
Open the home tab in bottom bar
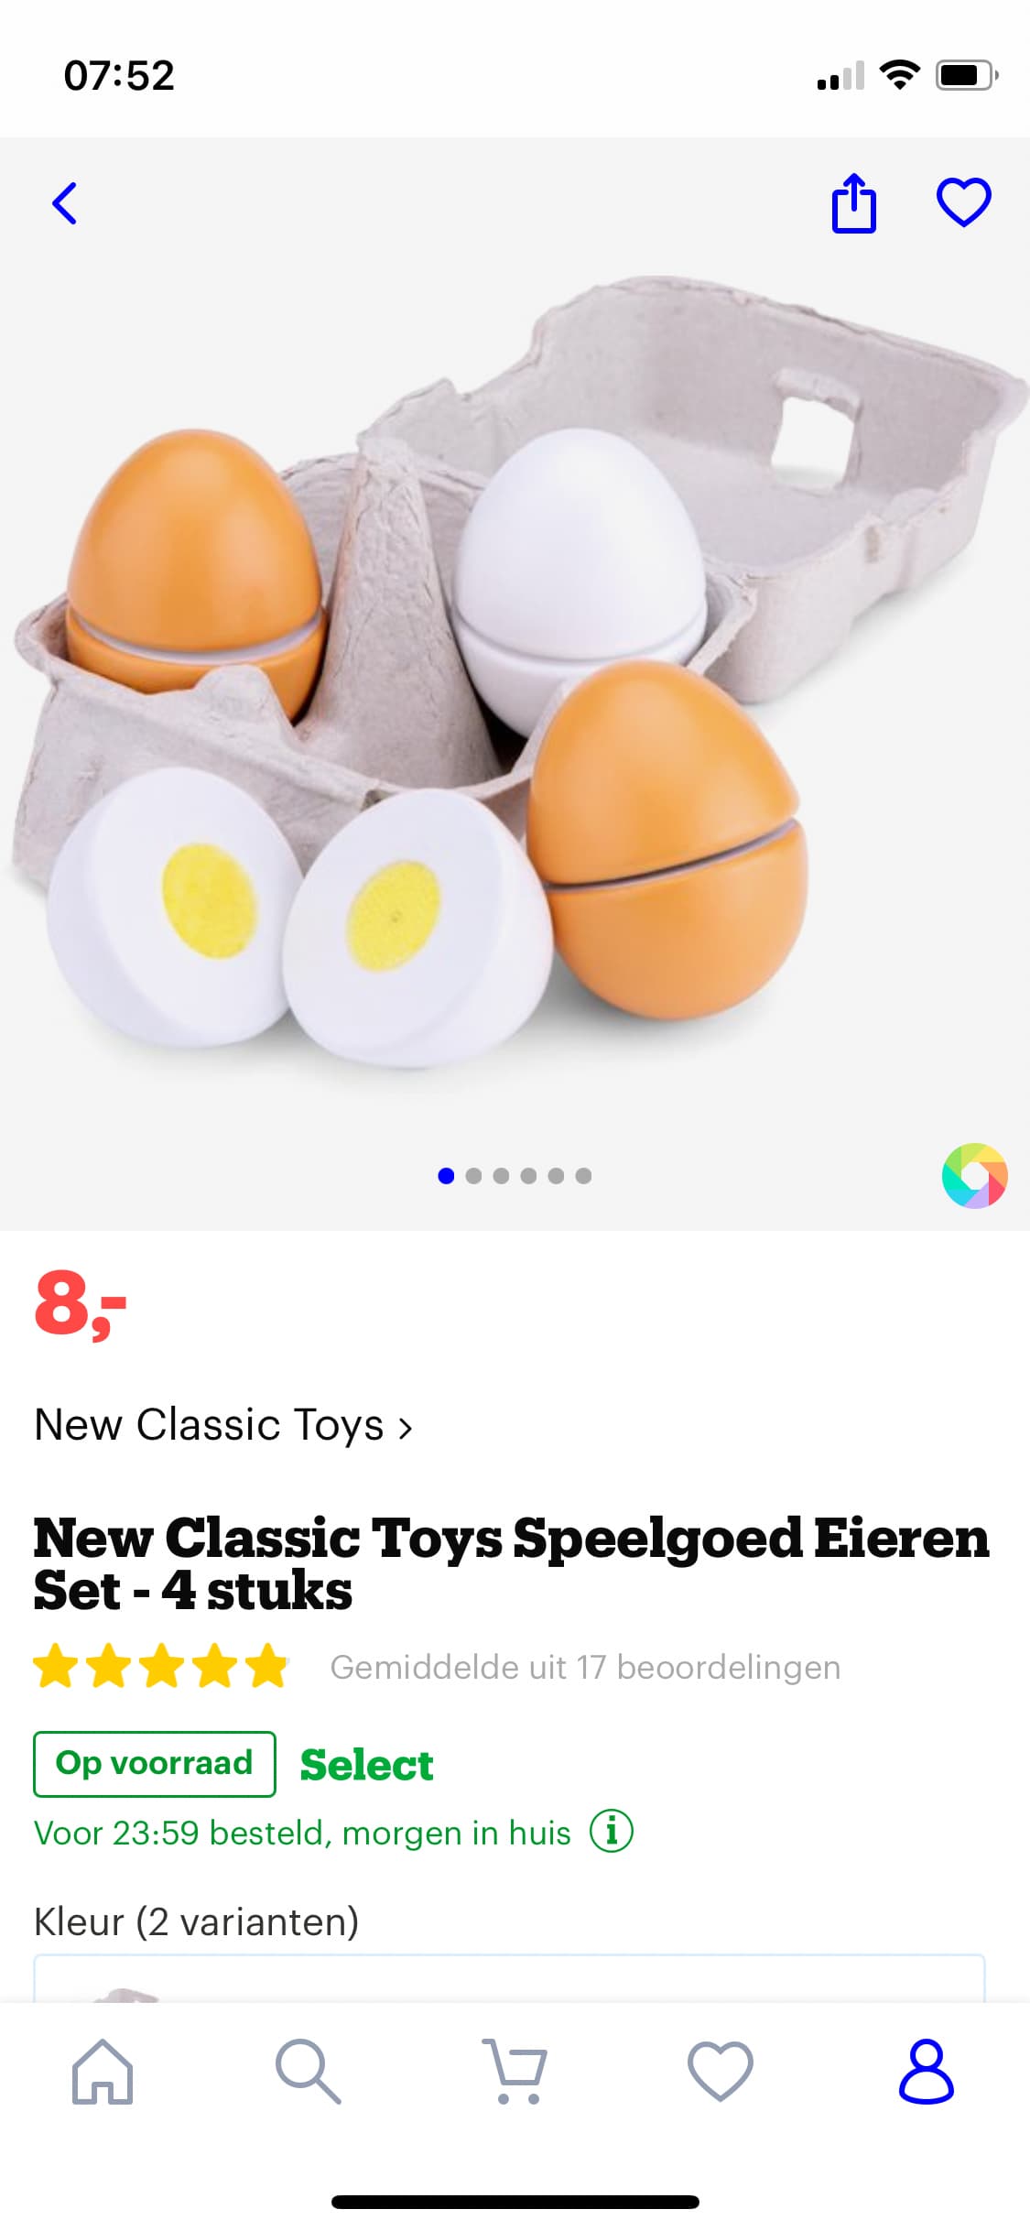[103, 2073]
